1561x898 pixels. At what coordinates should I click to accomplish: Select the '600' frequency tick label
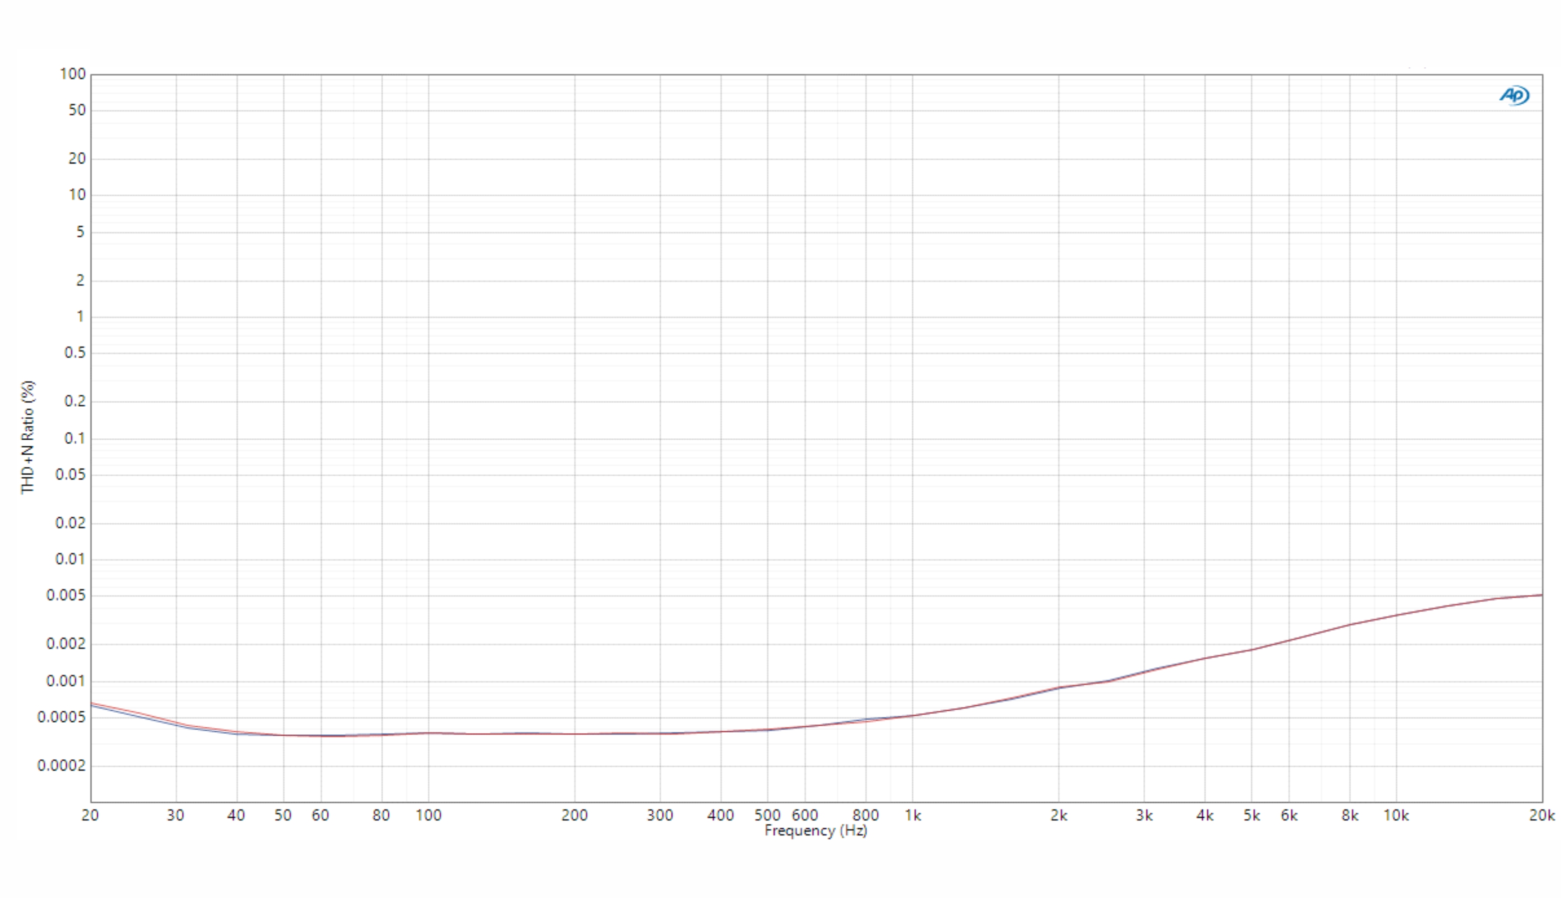click(x=805, y=815)
